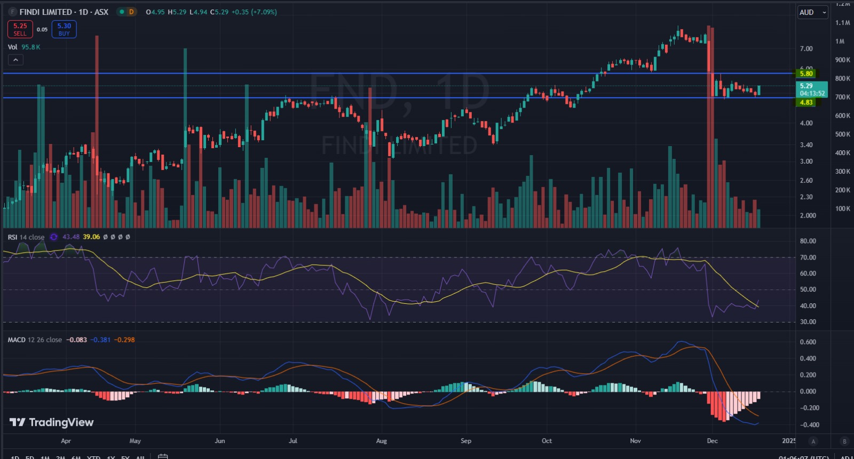Click the 5.25 SELL button
The height and width of the screenshot is (459, 854).
[20, 29]
